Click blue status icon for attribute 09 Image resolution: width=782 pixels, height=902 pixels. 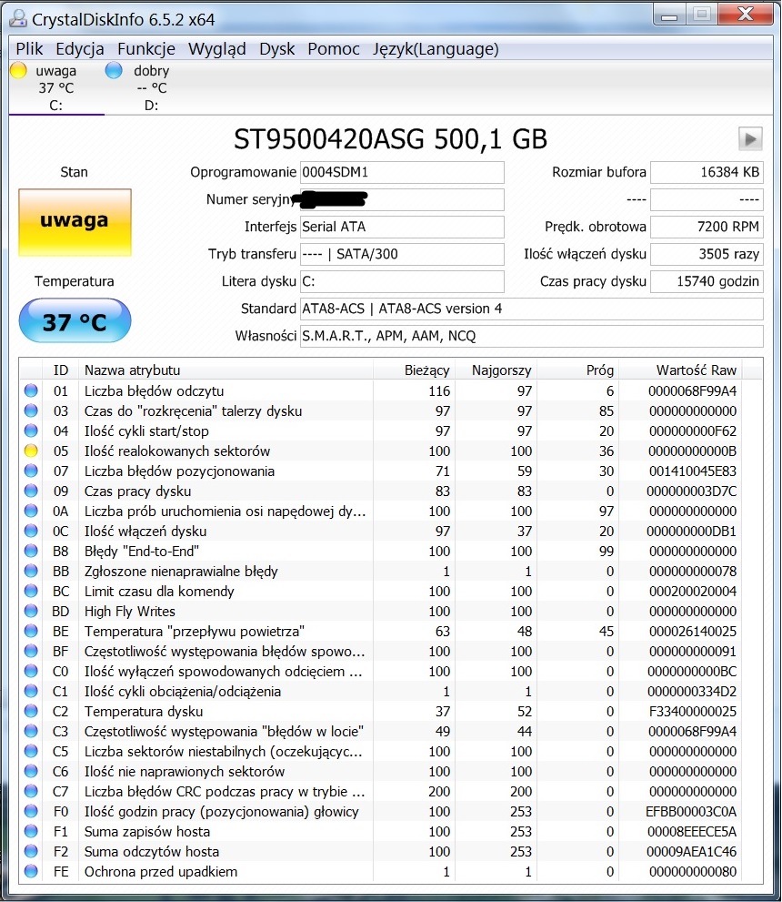point(31,491)
